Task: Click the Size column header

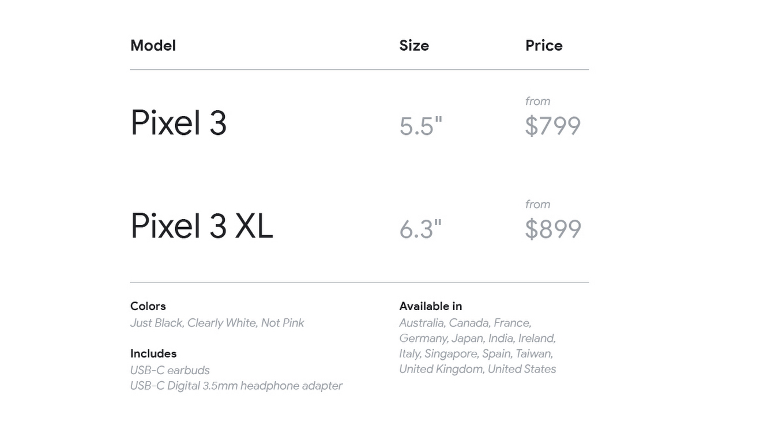Action: point(414,46)
